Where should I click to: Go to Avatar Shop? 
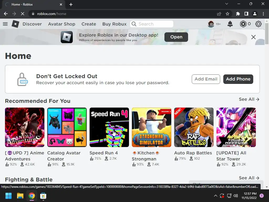click(61, 24)
